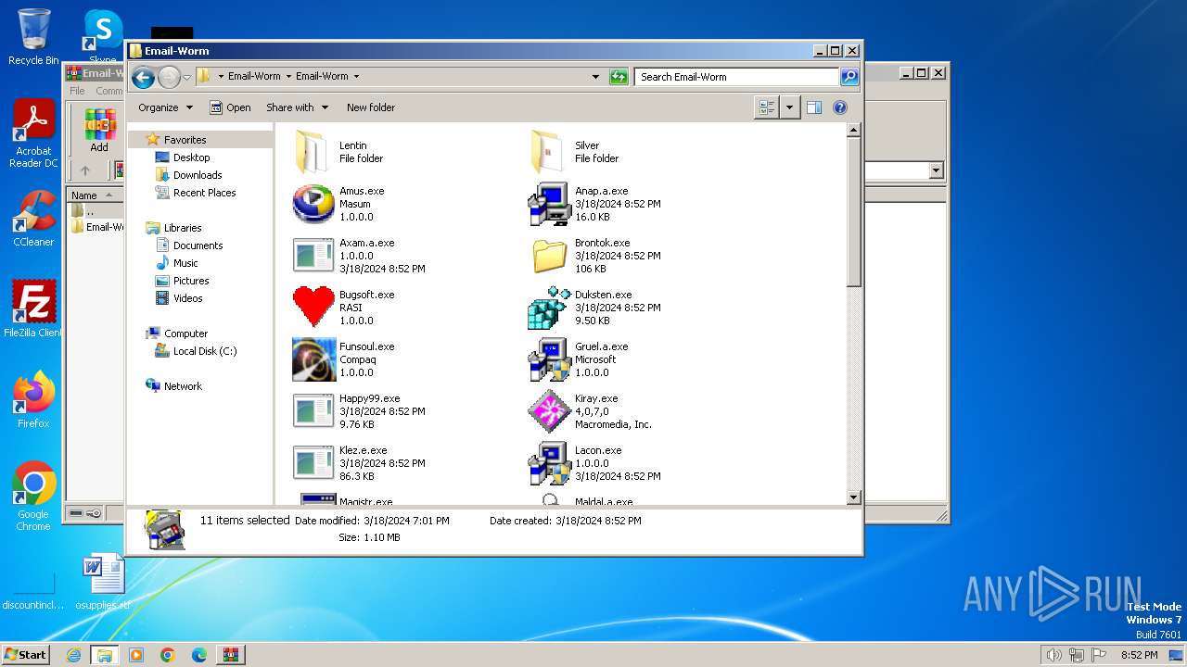
Task: Select the Libraries node in navigation pane
Action: click(x=183, y=228)
